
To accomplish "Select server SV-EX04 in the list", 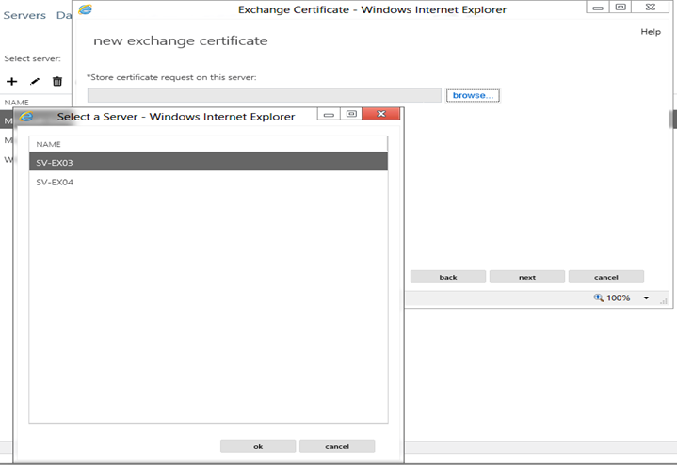I will (208, 182).
